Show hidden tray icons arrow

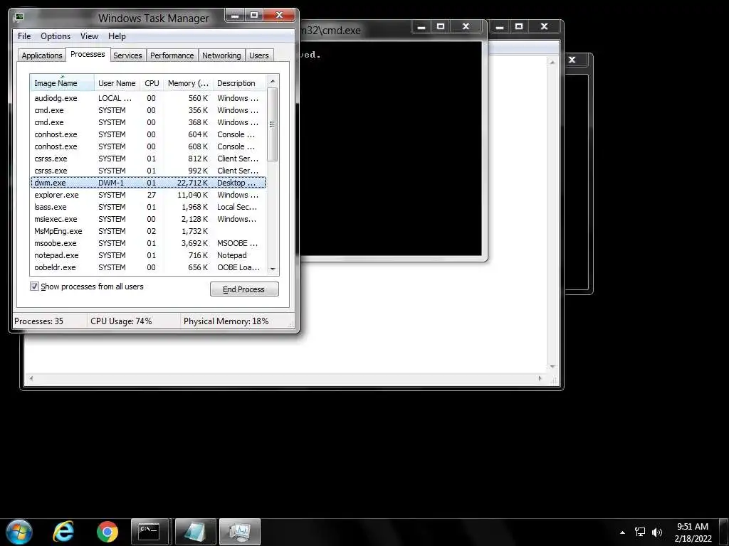[x=622, y=532]
